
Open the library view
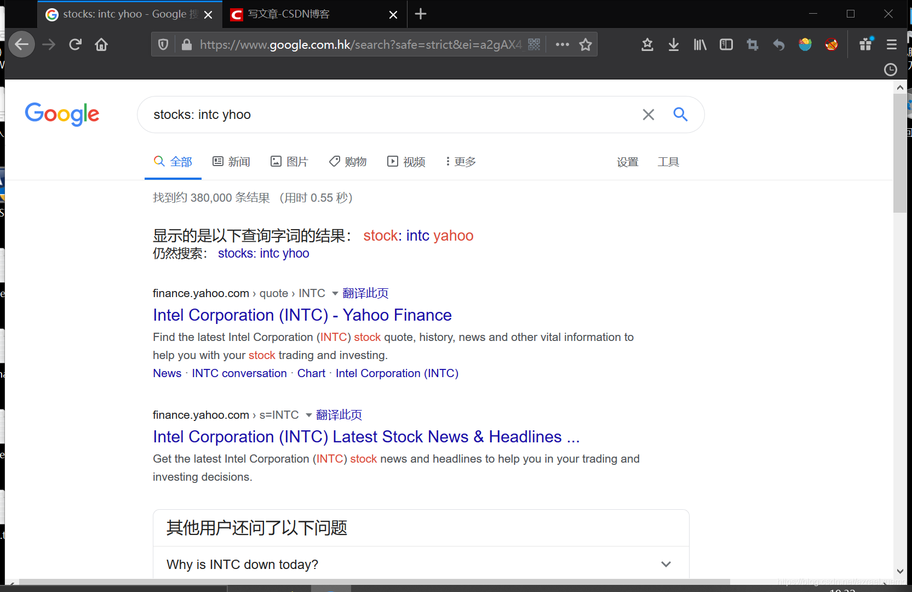tap(700, 44)
